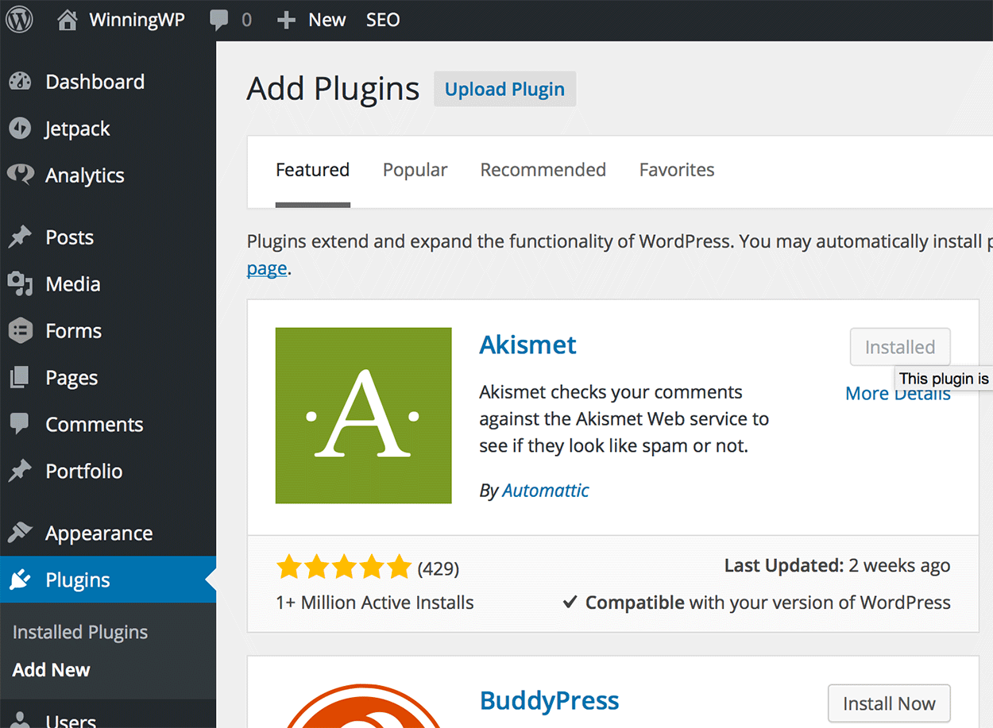Viewport: 993px width, 728px height.
Task: Install BuddyPress with the Install Now button
Action: click(888, 703)
